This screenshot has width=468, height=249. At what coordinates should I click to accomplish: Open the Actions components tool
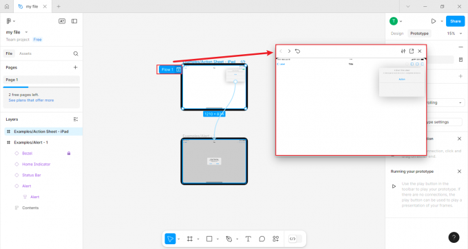[x=276, y=239]
